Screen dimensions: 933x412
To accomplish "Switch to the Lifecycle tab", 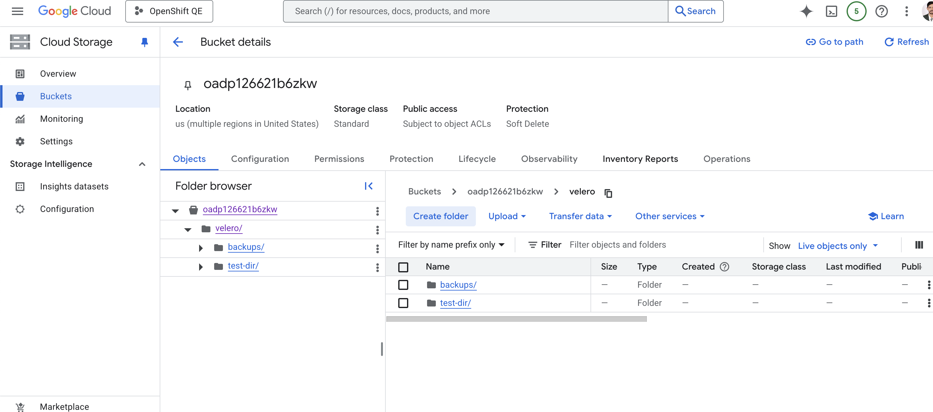I will 477,159.
